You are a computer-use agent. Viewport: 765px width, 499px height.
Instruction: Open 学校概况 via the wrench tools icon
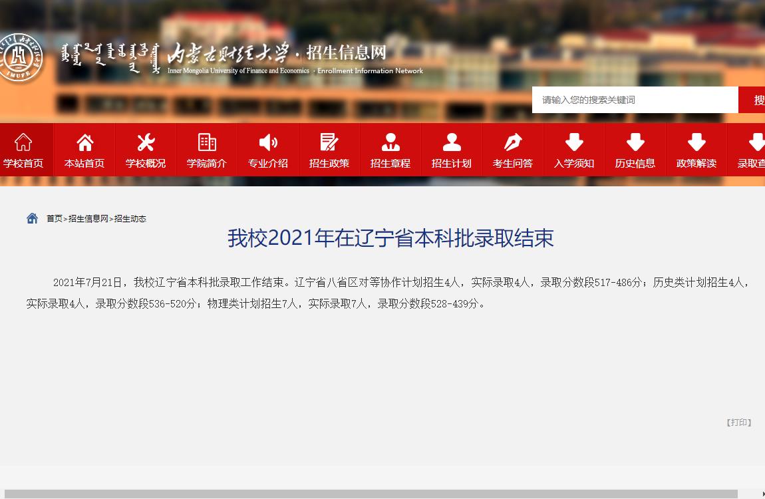coord(146,142)
